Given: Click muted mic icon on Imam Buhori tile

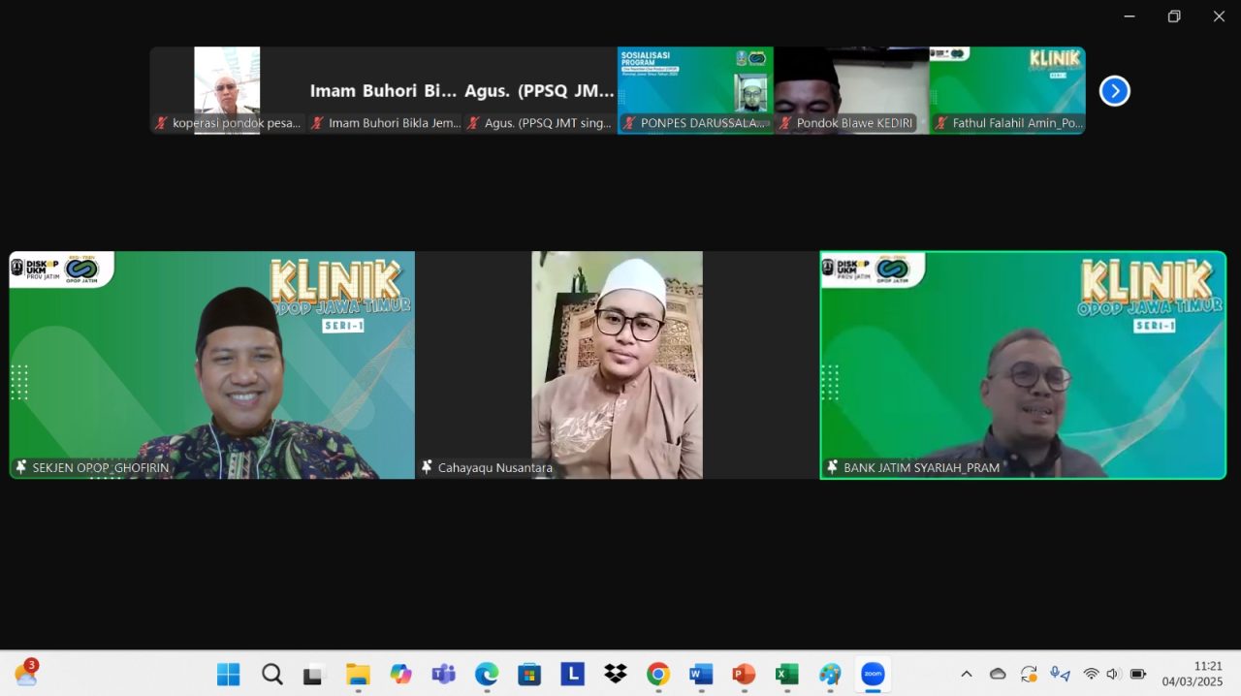Looking at the screenshot, I should 317,123.
